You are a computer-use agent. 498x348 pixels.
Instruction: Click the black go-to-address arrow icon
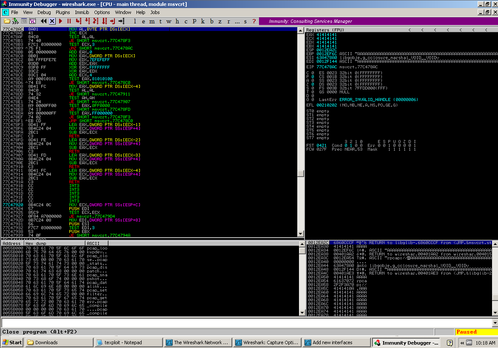click(121, 21)
